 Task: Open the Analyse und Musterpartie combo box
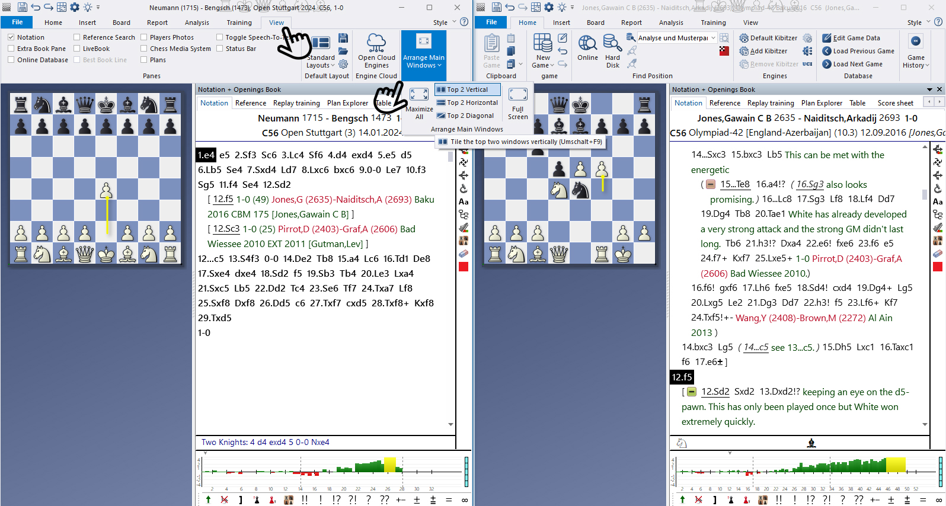pos(713,38)
